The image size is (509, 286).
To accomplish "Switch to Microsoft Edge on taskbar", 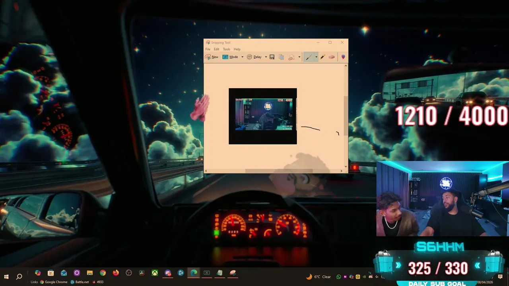I will click(194, 273).
